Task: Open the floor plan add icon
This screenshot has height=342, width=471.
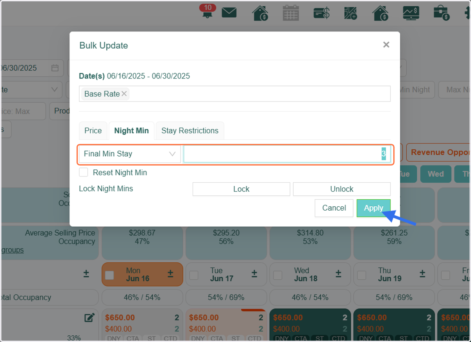Action: click(351, 13)
